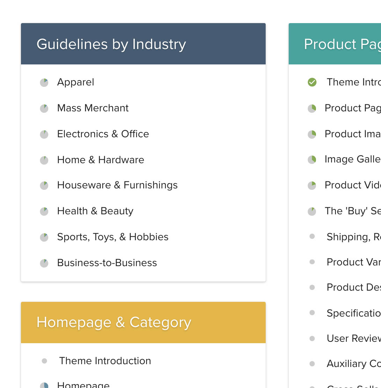The height and width of the screenshot is (388, 381).
Task: Open the Business-to-Business guidelines link
Action: pos(107,263)
